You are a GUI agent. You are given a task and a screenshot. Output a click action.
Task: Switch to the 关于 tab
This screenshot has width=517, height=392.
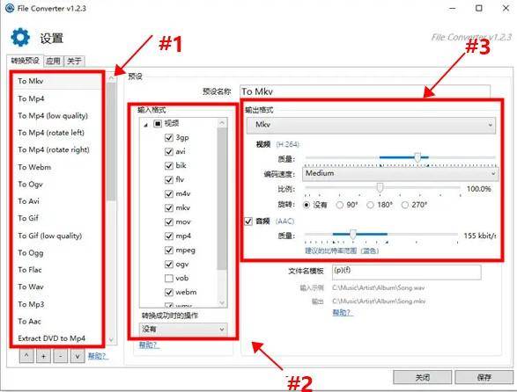74,61
